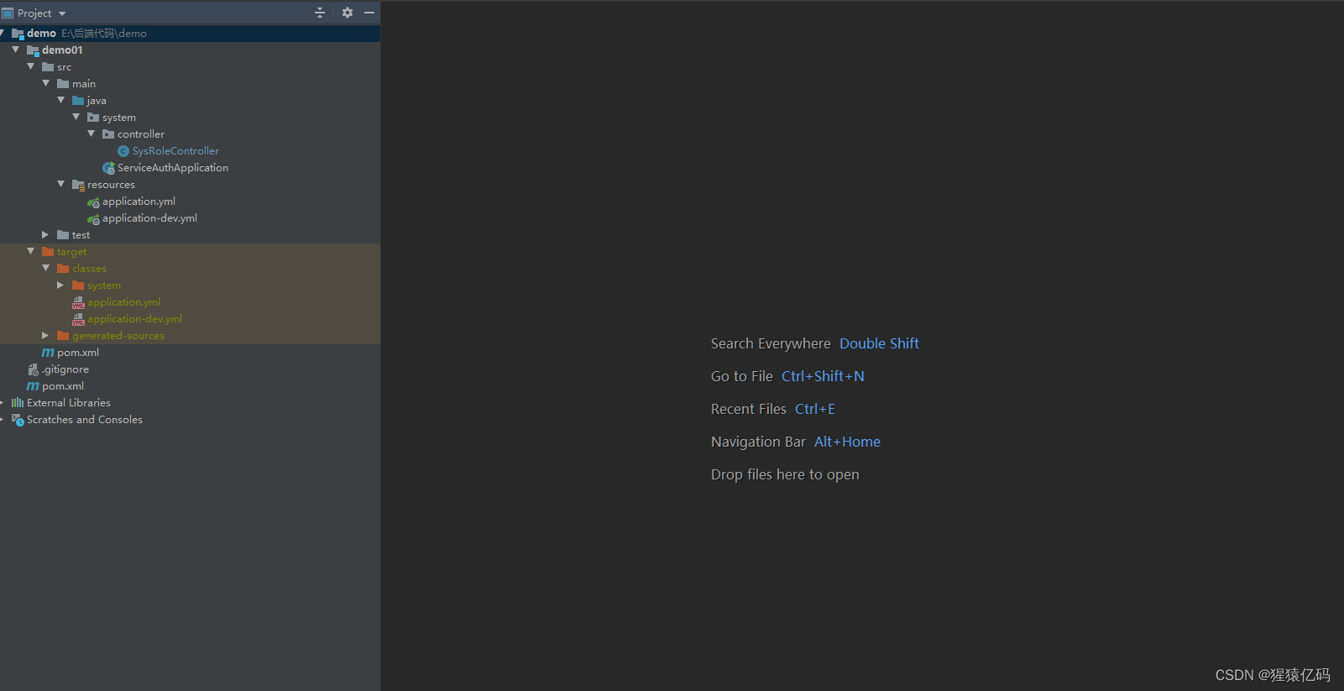
Task: Click the External Libraries icon
Action: tap(18, 403)
